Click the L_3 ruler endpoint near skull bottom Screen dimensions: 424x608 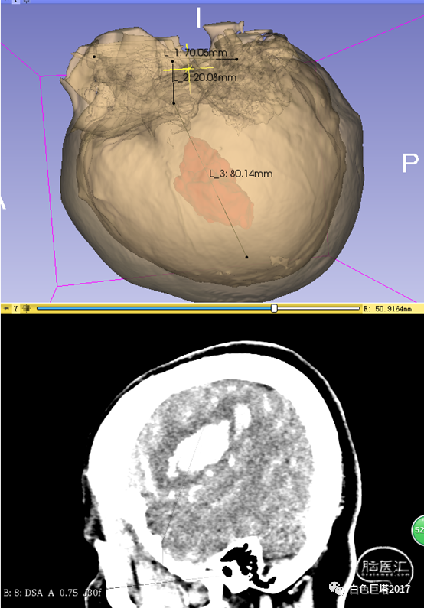(246, 257)
